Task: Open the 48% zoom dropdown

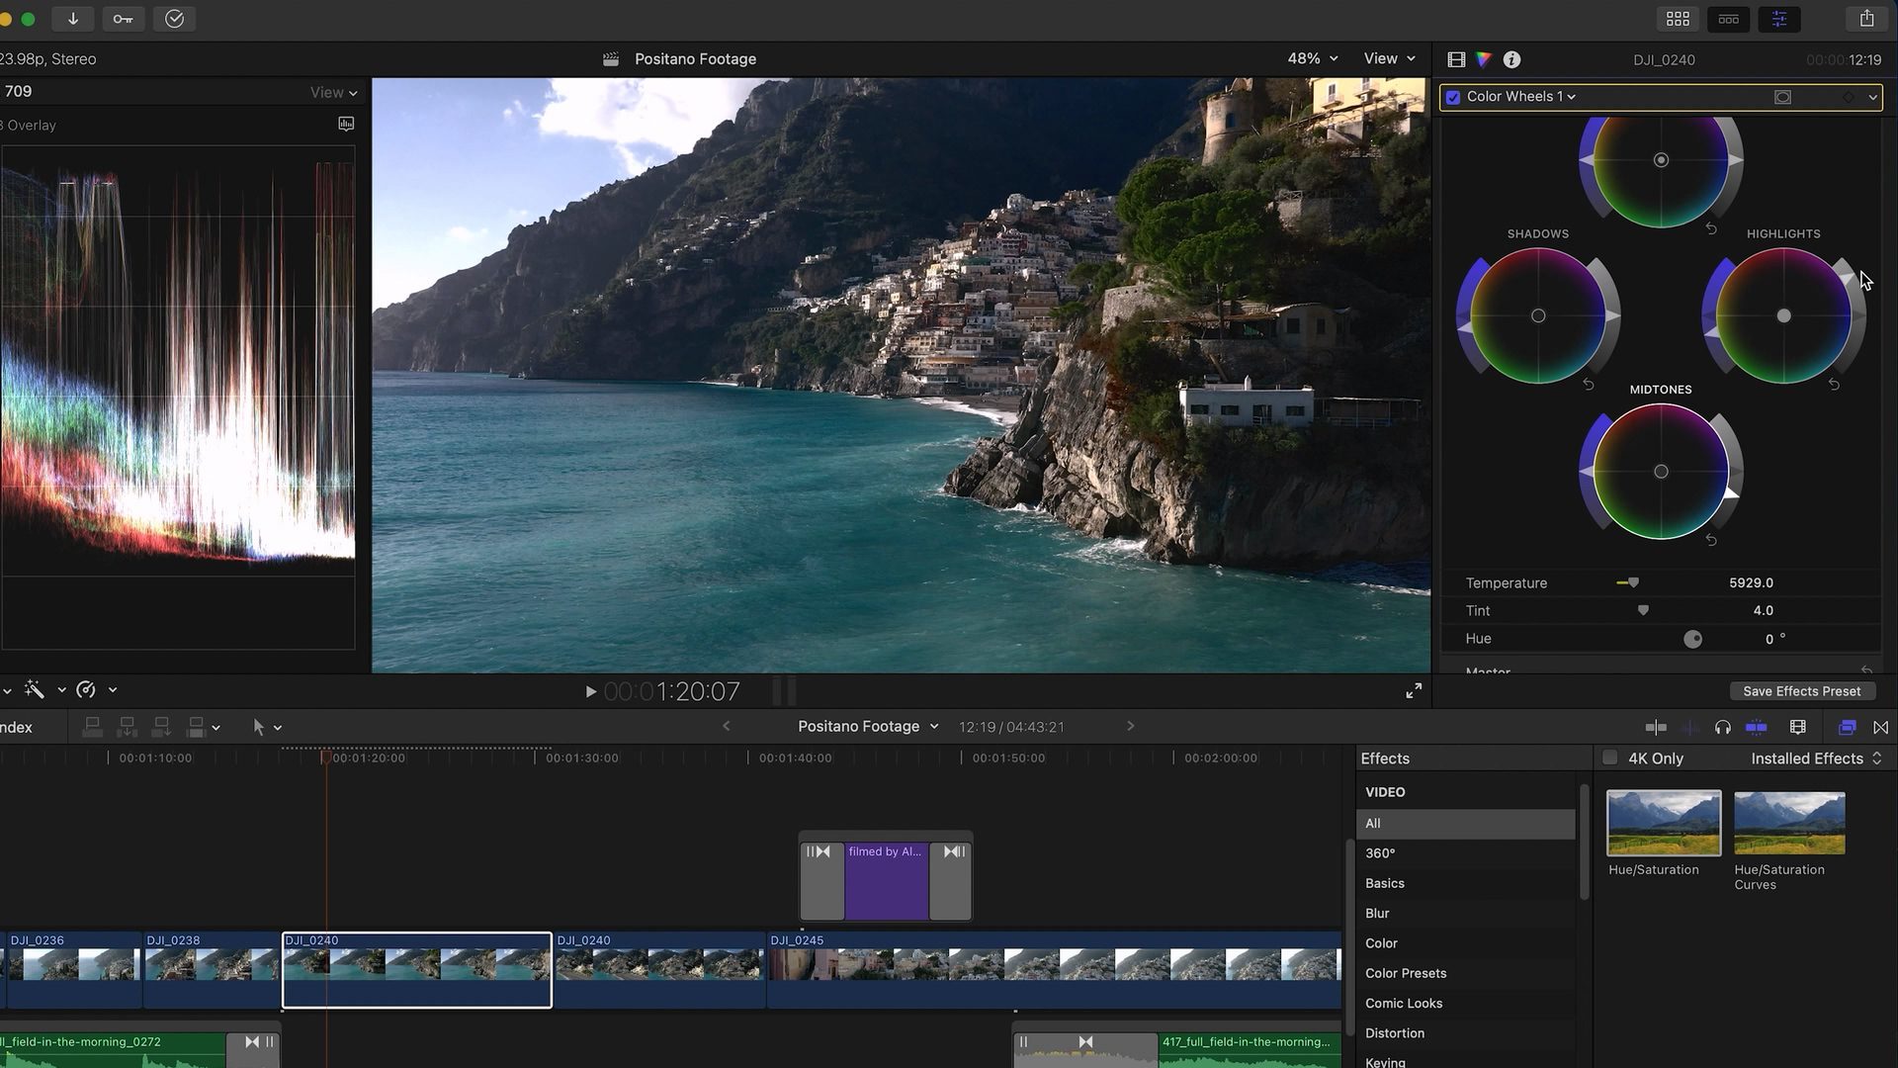Action: tap(1312, 58)
